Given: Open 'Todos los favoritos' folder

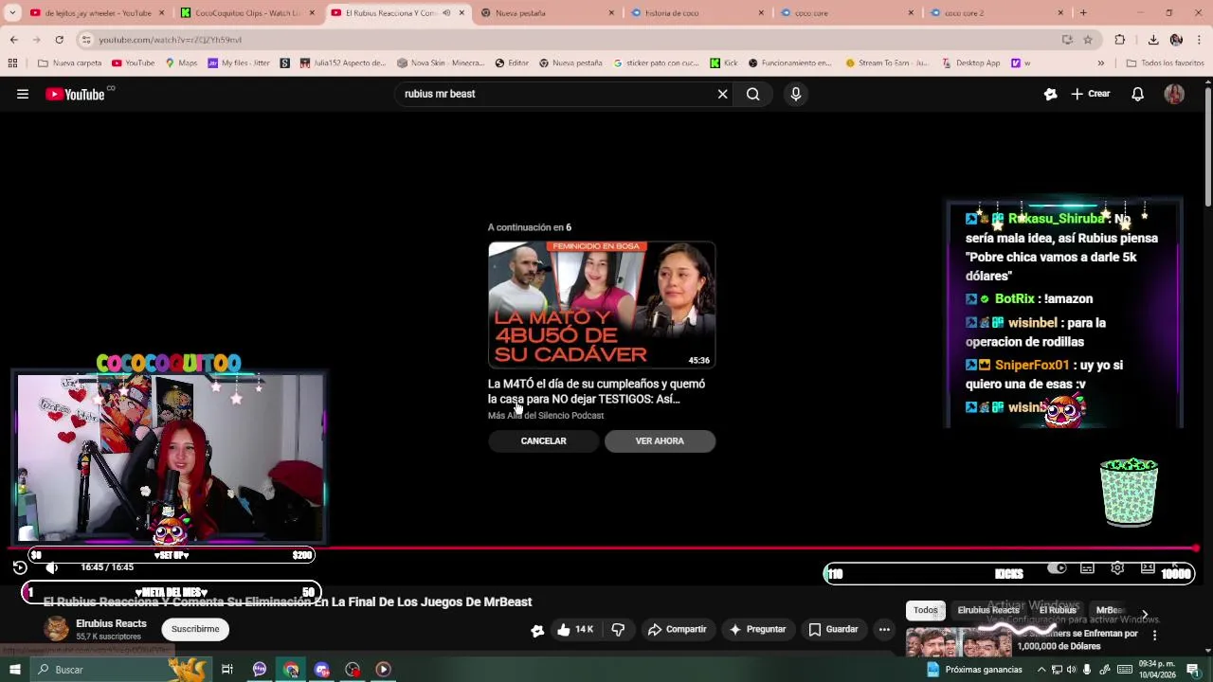Looking at the screenshot, I should (1165, 63).
